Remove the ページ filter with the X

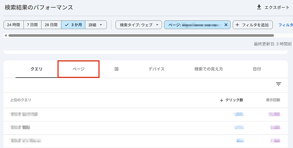[x=226, y=25]
